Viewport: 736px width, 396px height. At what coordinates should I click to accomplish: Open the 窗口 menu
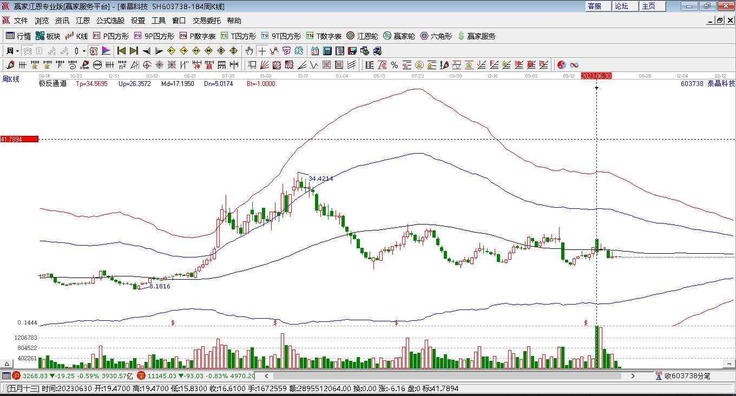pos(179,21)
